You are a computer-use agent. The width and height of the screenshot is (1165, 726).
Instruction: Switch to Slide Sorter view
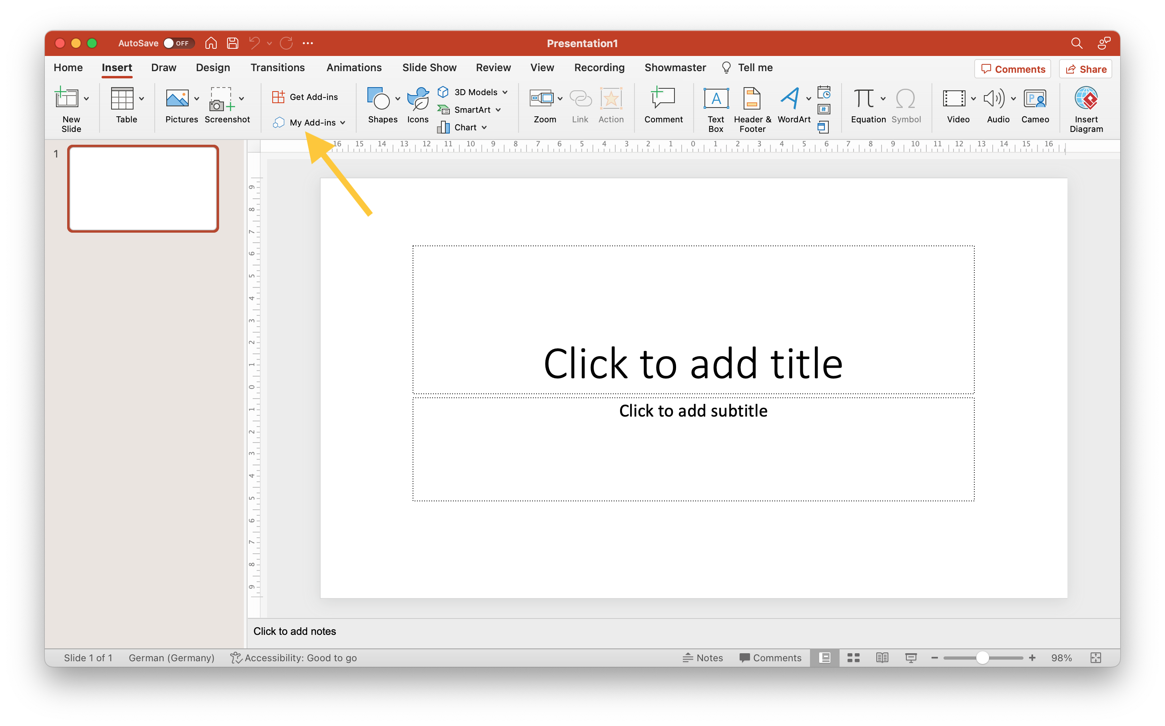[x=853, y=658]
